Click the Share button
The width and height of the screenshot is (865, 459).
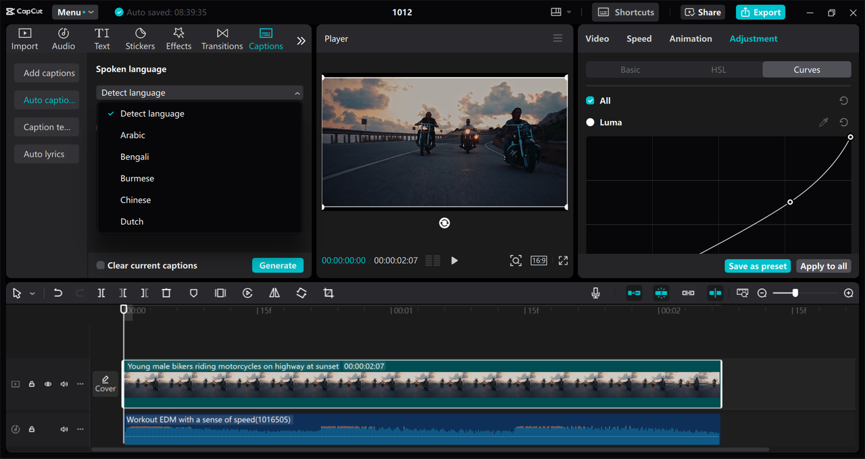click(x=703, y=12)
